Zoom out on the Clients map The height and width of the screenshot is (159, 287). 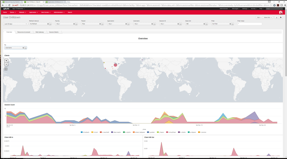(x=6, y=64)
